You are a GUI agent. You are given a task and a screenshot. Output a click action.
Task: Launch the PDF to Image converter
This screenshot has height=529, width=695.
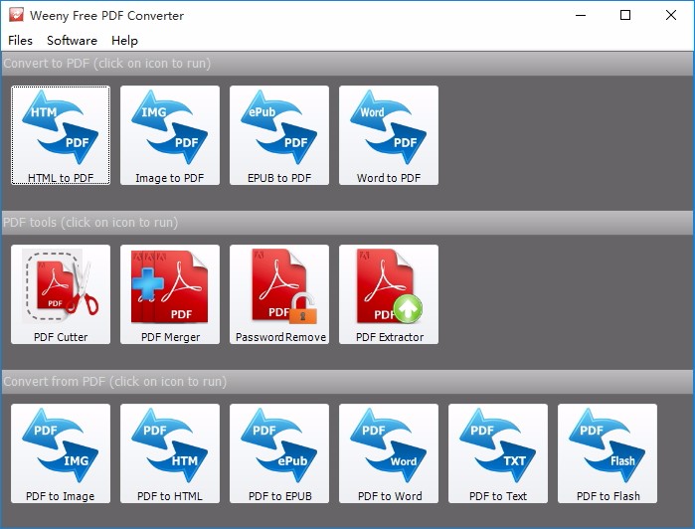click(x=61, y=453)
